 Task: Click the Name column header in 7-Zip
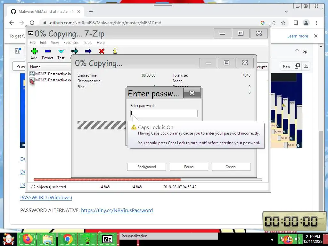[x=35, y=67]
